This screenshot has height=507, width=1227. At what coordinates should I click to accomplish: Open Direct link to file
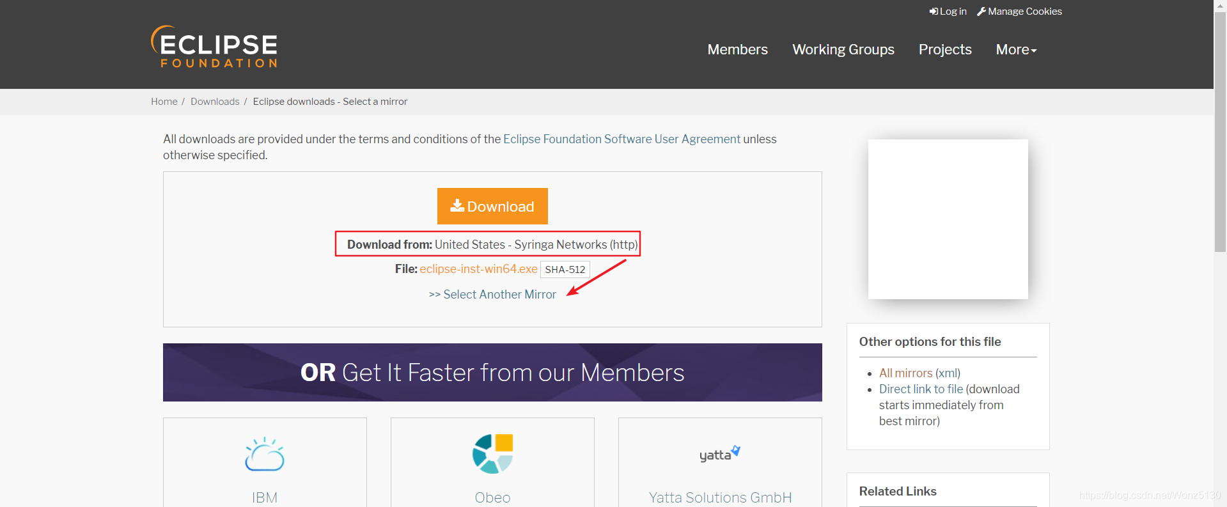coord(921,389)
